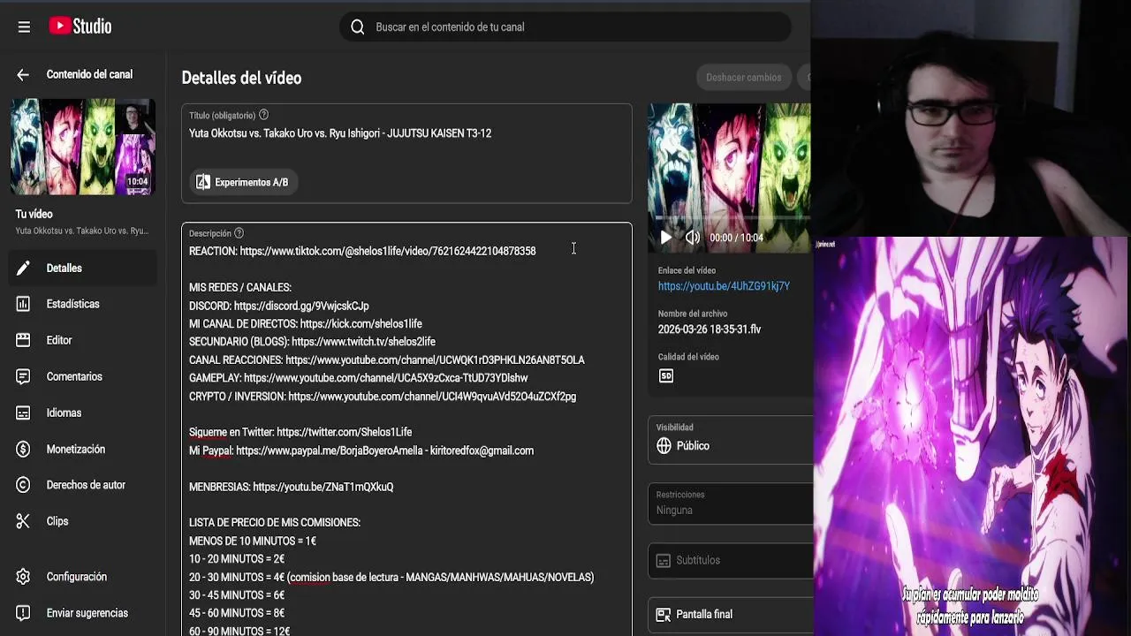Open the Subtítulos option
The width and height of the screenshot is (1131, 636).
tap(730, 561)
